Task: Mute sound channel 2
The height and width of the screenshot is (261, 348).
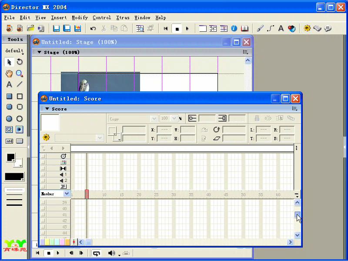Action: click(x=43, y=180)
